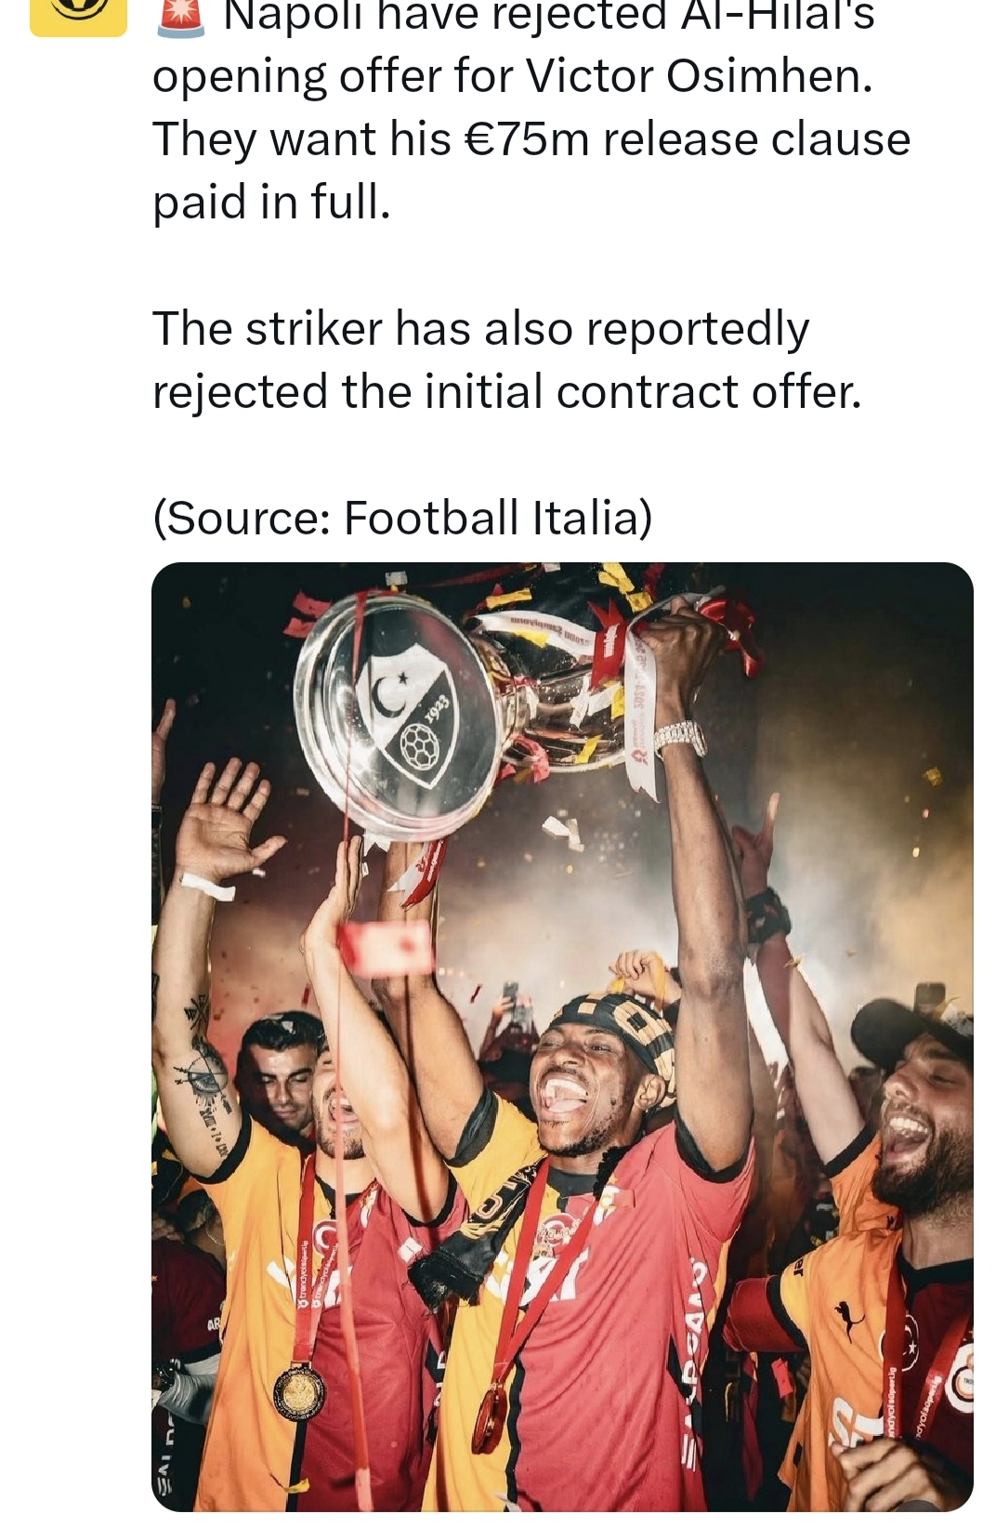Open the attached trophy celebration photo
Image resolution: width=996 pixels, height=1527 pixels.
click(562, 1036)
